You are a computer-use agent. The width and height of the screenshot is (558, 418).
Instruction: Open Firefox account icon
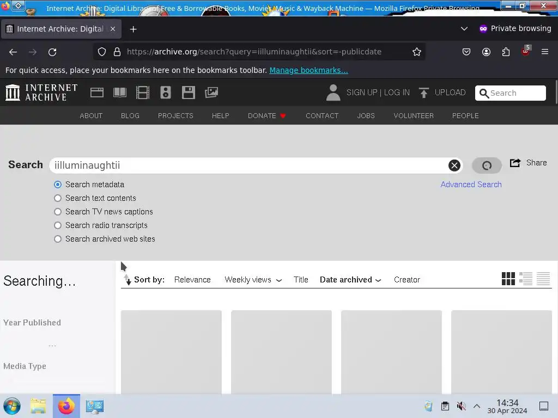click(x=486, y=52)
